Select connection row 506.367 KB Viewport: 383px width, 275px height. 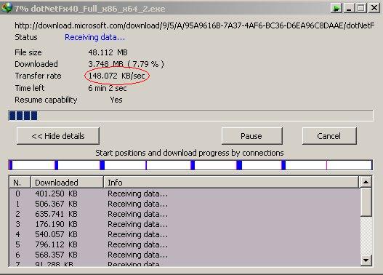point(185,204)
